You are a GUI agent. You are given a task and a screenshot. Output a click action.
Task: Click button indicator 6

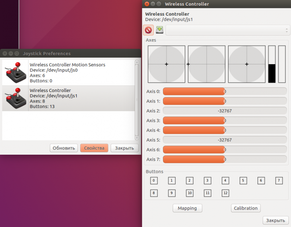(261, 180)
